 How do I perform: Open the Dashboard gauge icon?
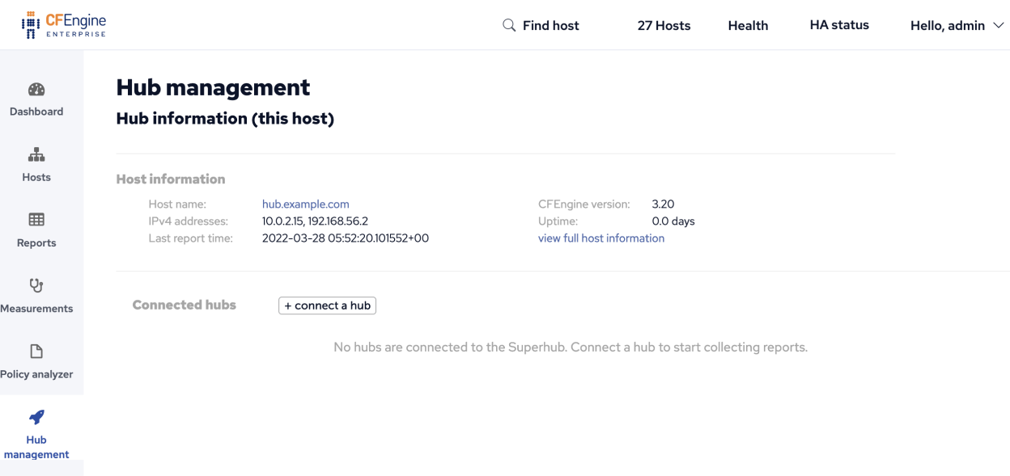point(36,90)
